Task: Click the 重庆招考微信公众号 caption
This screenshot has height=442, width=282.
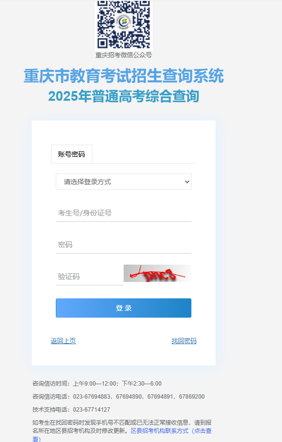Action: [x=124, y=55]
